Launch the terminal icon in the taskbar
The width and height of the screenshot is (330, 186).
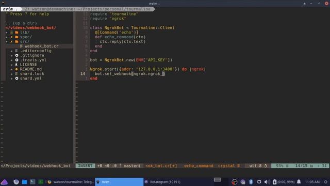32,182
